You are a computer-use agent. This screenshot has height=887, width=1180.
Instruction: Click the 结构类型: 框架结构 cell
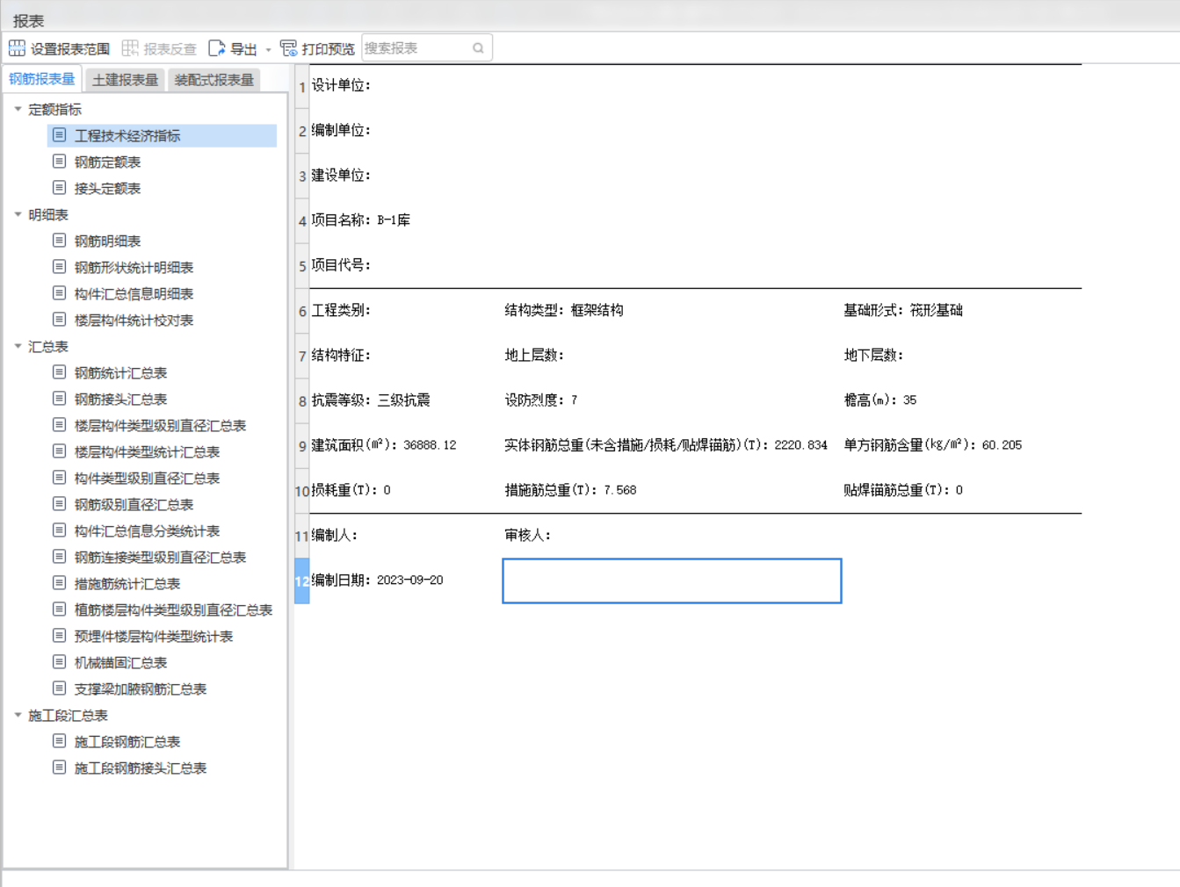564,310
